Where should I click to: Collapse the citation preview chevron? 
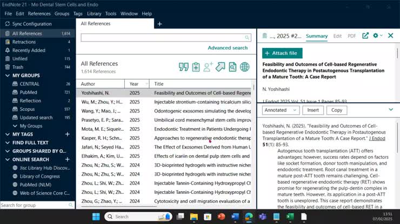coord(391,110)
